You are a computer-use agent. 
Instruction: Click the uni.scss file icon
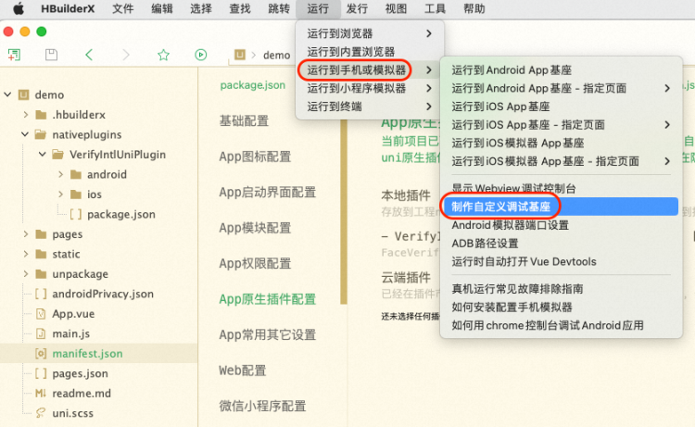[41, 413]
